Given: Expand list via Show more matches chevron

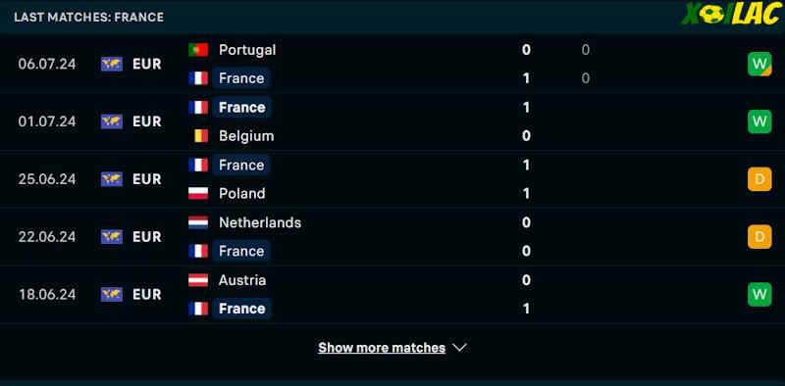Looking at the screenshot, I should 459,348.
